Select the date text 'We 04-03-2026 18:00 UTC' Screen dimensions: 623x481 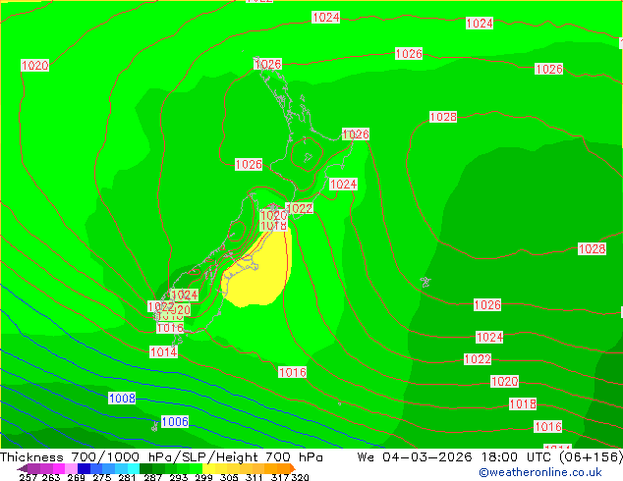(x=457, y=457)
